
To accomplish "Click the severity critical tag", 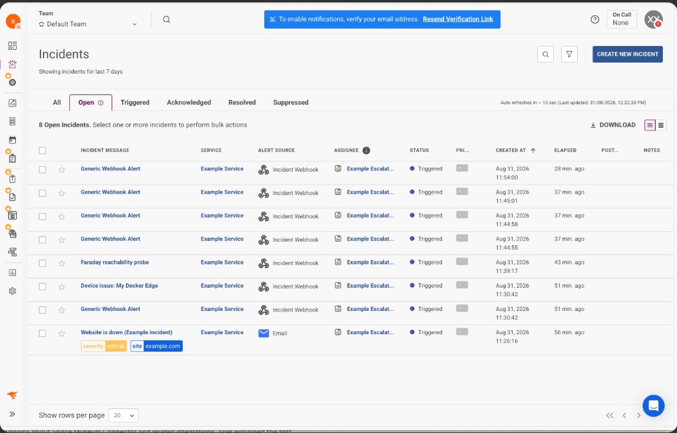I will coord(104,347).
